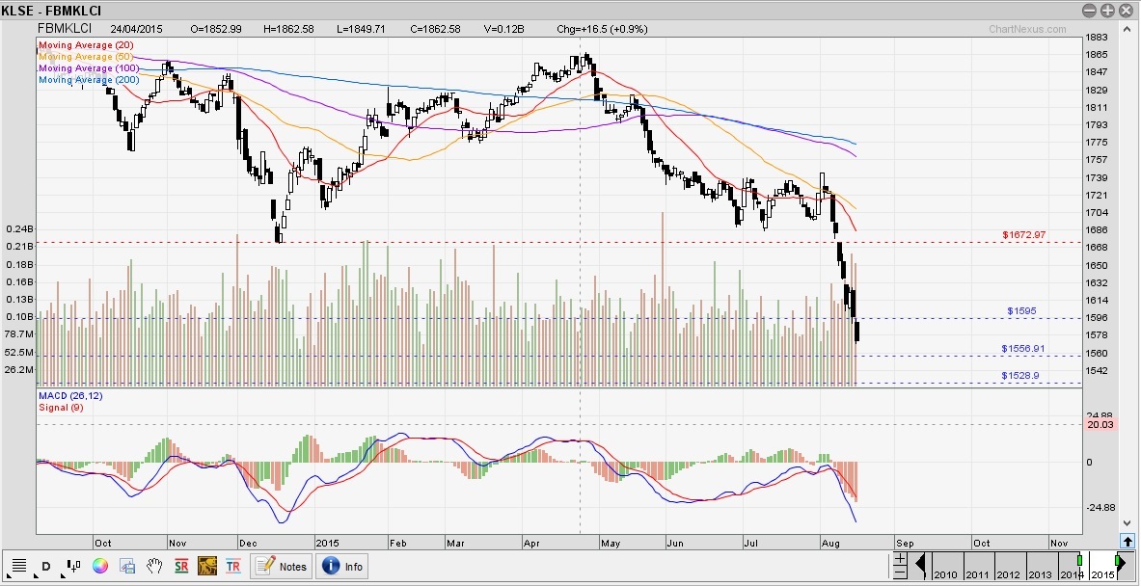Click the 2015 label on date axis

329,543
